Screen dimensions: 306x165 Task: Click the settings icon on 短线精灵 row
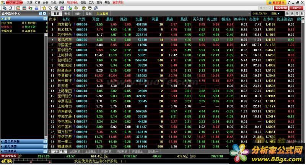tap(45, 151)
